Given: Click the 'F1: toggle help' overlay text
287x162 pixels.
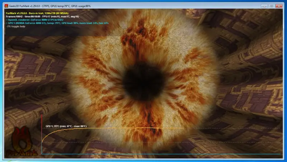Looking at the screenshot, I should pos(17,26).
